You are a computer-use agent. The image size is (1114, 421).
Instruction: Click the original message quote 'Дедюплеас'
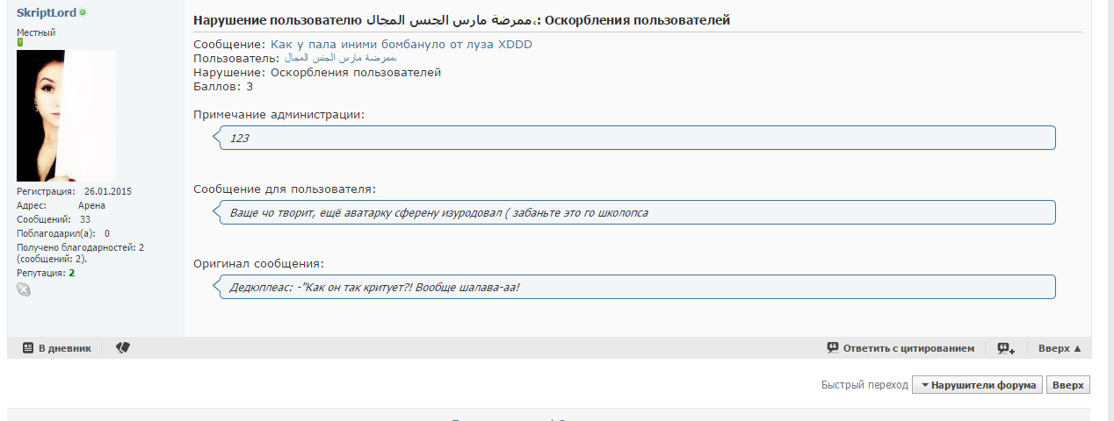pyautogui.click(x=636, y=287)
